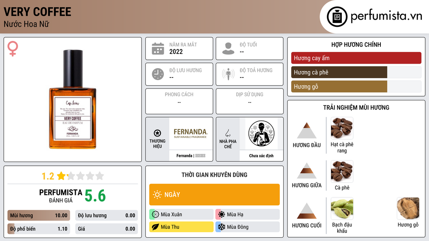
Task: Click the radiating person icon for Độ toả hương
Action: pos(228,74)
